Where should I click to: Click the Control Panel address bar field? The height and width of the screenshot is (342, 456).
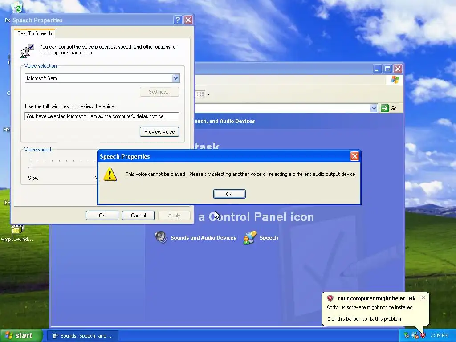coord(282,108)
